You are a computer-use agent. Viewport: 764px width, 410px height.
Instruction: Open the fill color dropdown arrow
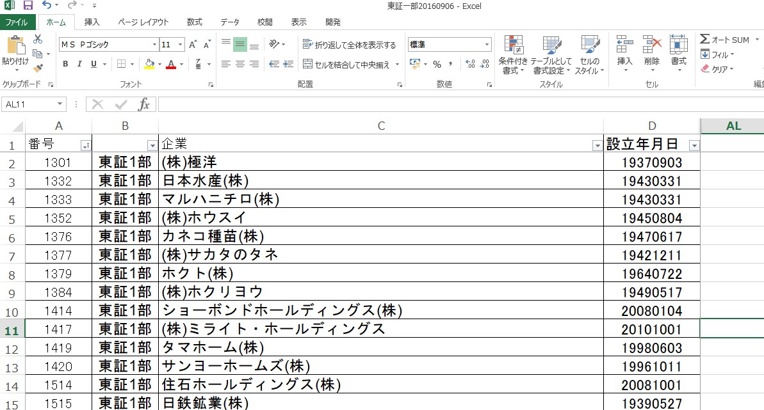(160, 64)
